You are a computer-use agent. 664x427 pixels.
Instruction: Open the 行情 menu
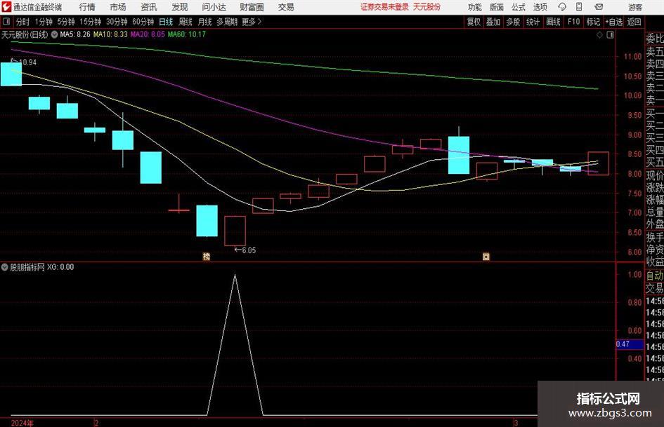pos(87,7)
